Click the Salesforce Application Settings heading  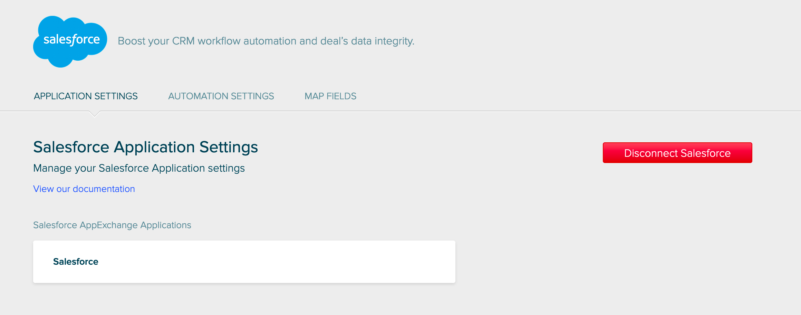(145, 147)
